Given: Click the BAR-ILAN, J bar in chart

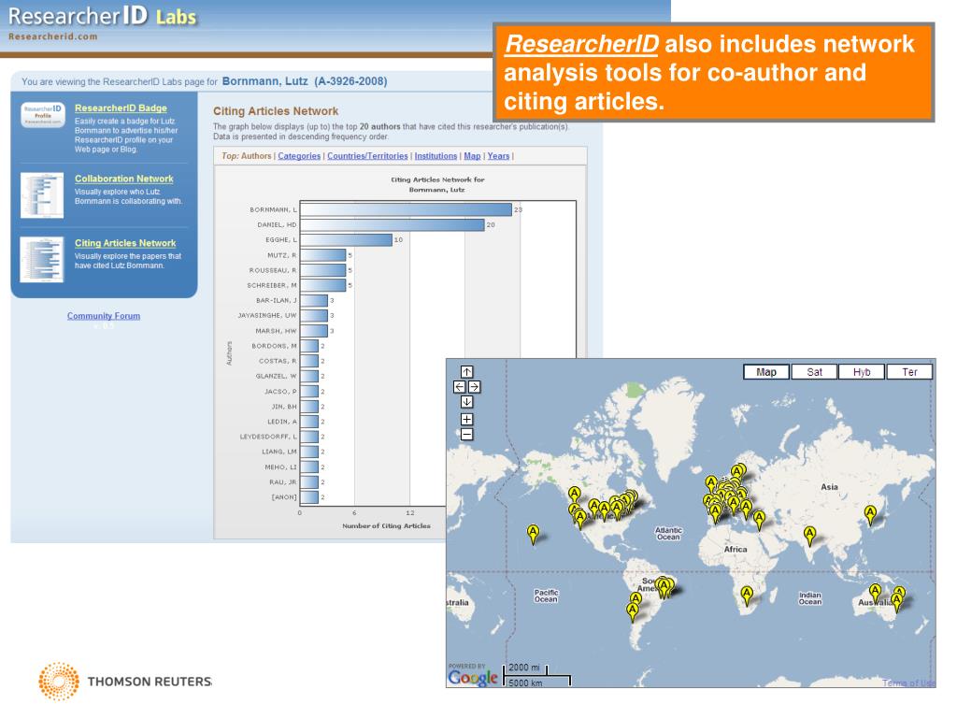Looking at the screenshot, I should click(x=314, y=300).
